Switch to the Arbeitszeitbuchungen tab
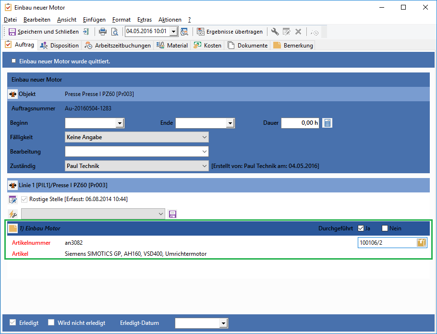This screenshot has width=437, height=334. pos(118,46)
